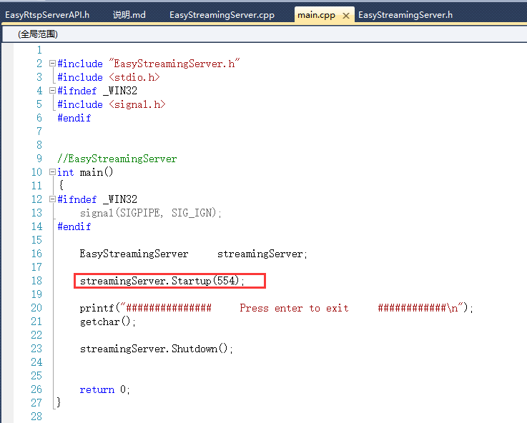The height and width of the screenshot is (423, 527).
Task: Open the EasyStreamingServer.h tab
Action: coord(405,15)
